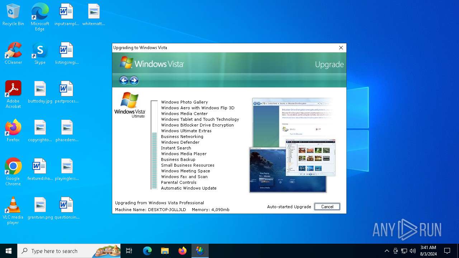Screen dimensions: 459x258
Task: Select Windows Photo Gallery in the feature list
Action: click(x=184, y=102)
